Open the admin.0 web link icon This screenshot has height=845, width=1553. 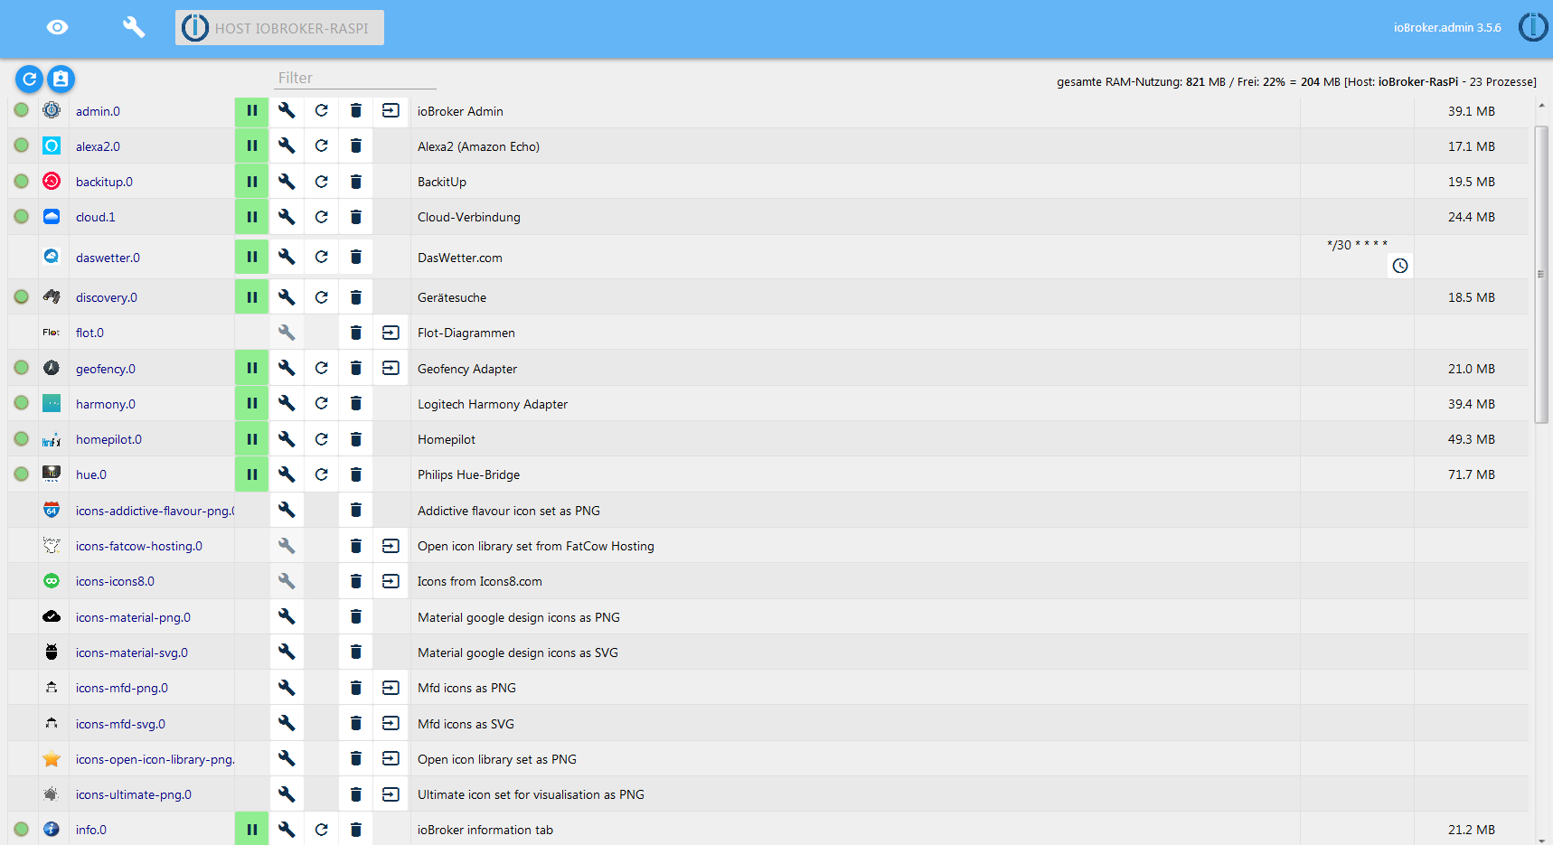pyautogui.click(x=391, y=110)
